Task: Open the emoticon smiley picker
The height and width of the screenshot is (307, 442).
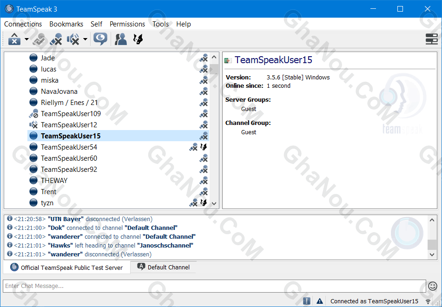Action: point(432,286)
